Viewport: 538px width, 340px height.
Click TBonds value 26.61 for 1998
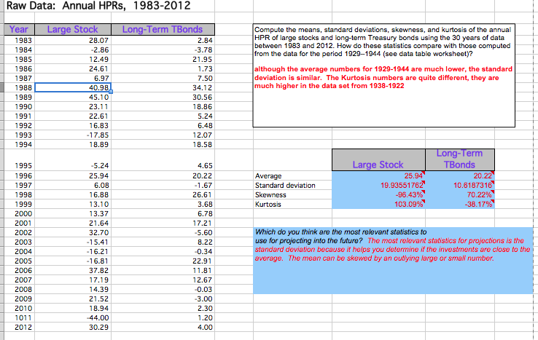click(x=163, y=194)
